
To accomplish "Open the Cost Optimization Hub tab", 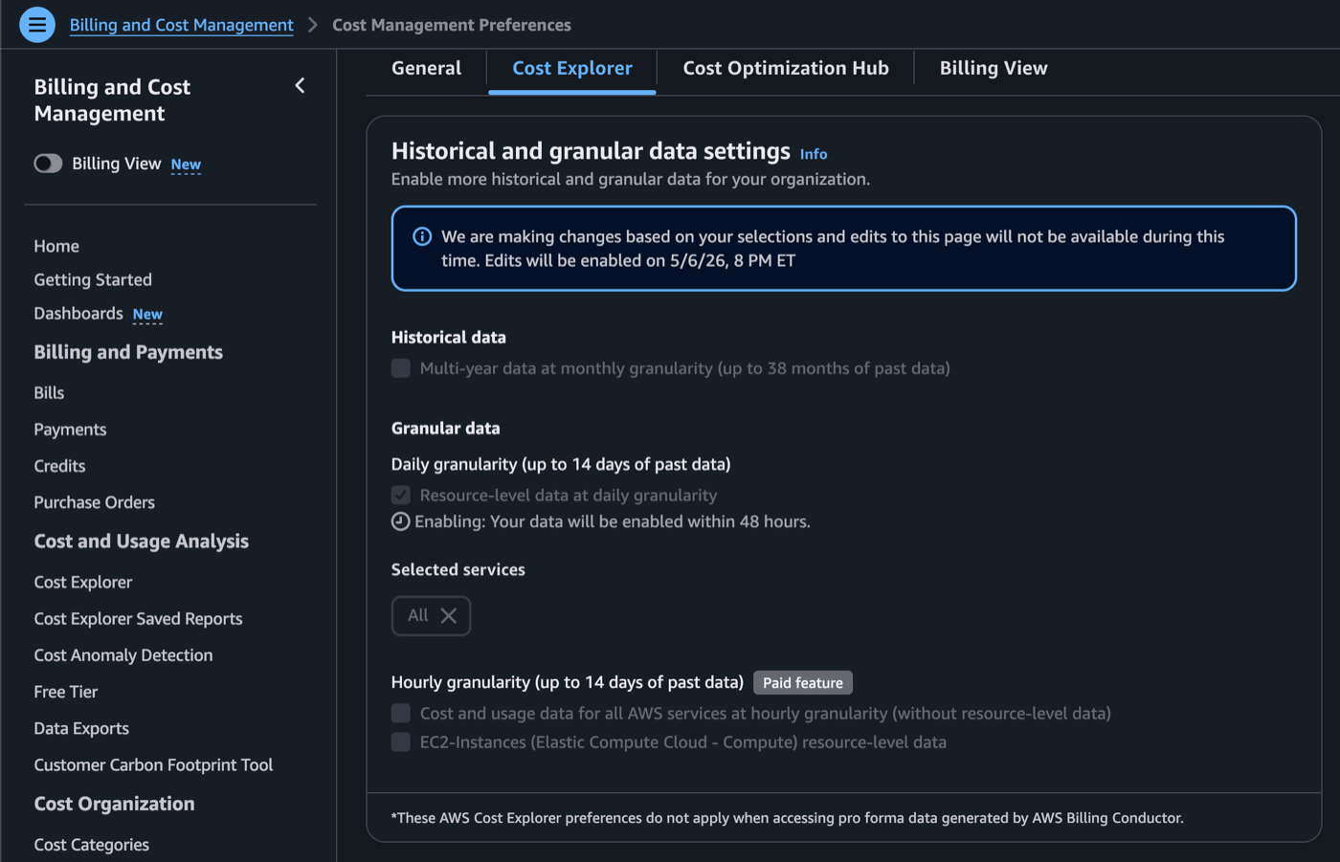I will click(x=786, y=69).
